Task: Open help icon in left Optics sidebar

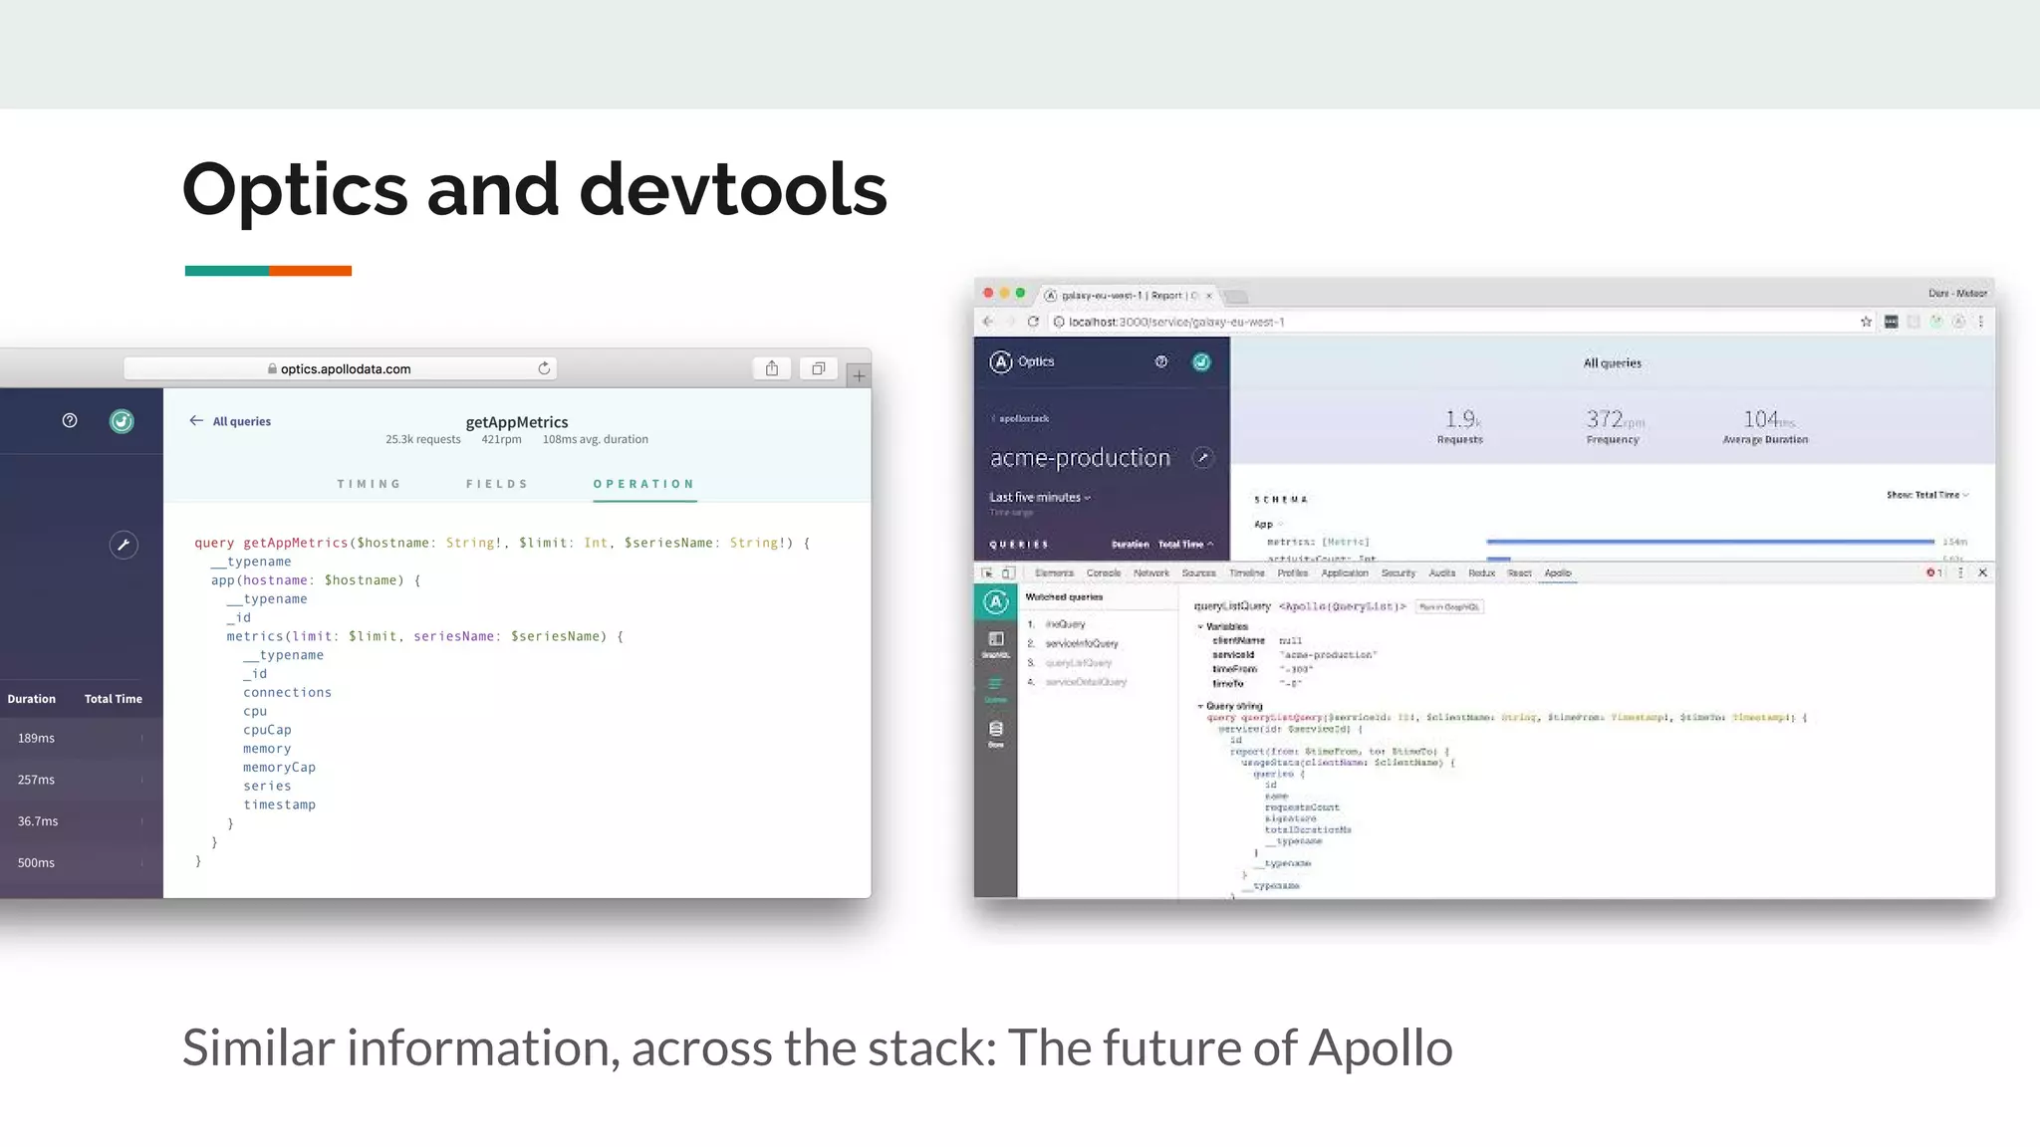Action: pos(70,420)
